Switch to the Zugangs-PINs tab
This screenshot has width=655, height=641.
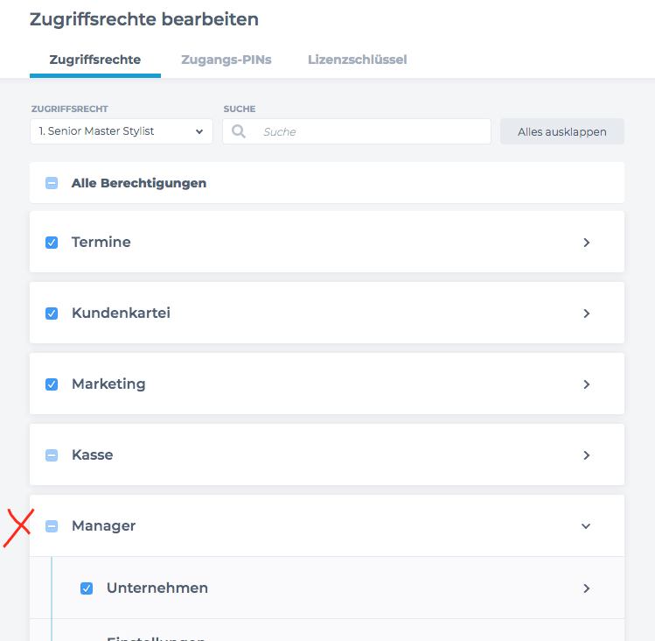point(226,60)
